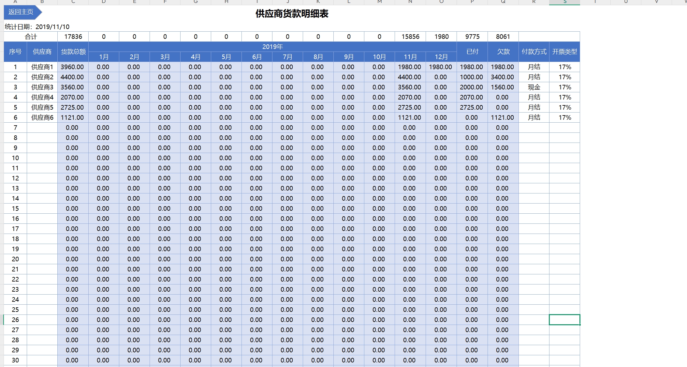Click the column C header
Screen dimensions: 687x367
pyautogui.click(x=73, y=2)
